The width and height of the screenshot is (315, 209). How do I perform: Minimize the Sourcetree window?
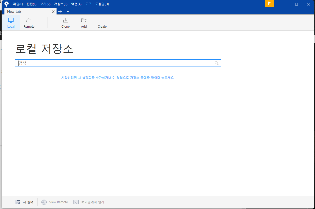pyautogui.click(x=285, y=4)
